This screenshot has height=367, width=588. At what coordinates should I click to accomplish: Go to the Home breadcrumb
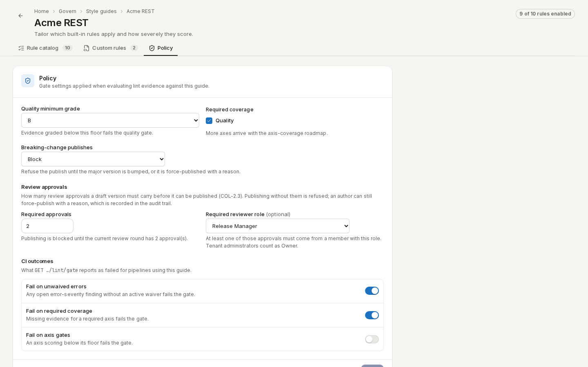pyautogui.click(x=42, y=11)
